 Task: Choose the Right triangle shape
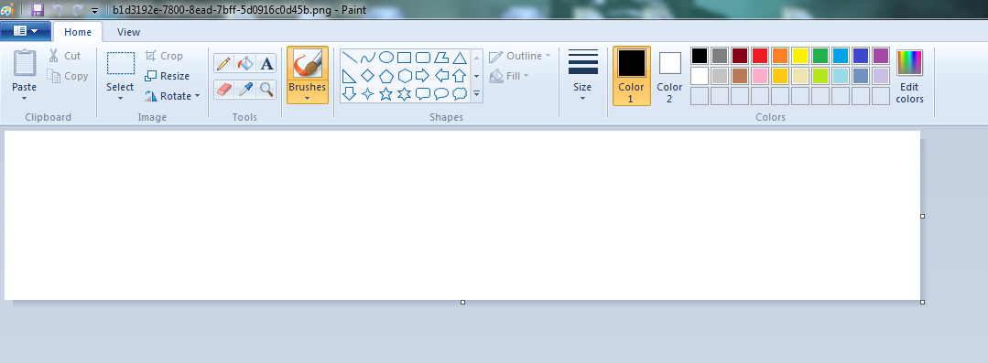(349, 76)
